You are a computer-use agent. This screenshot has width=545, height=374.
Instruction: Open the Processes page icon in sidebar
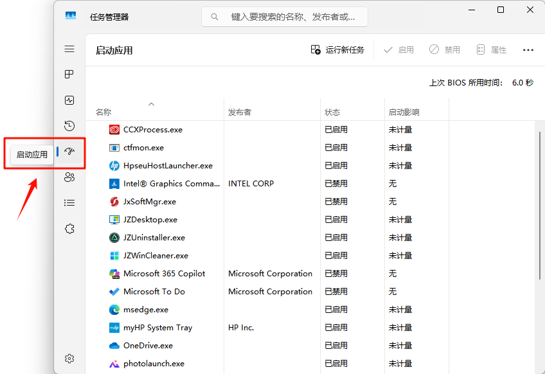[x=69, y=74]
